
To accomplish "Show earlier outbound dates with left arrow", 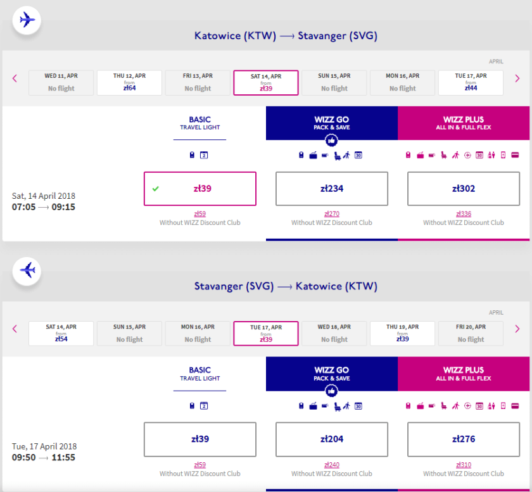I will point(15,79).
